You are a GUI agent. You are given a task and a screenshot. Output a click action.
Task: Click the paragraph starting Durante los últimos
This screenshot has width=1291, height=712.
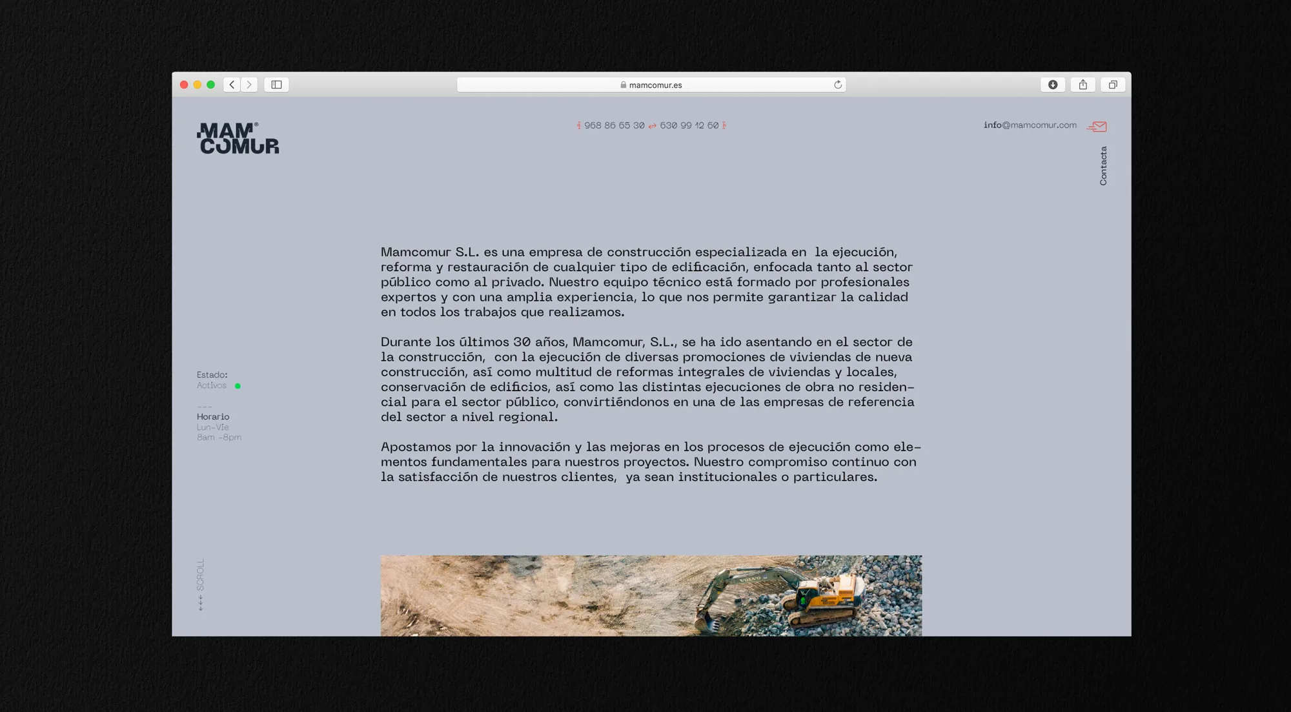[x=647, y=380]
